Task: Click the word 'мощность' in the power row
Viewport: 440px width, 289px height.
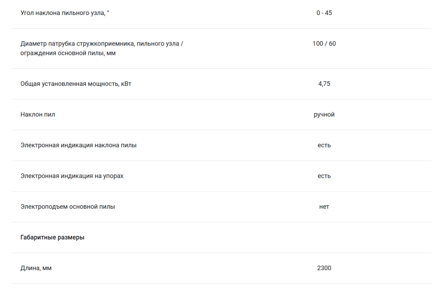Action: [104, 84]
